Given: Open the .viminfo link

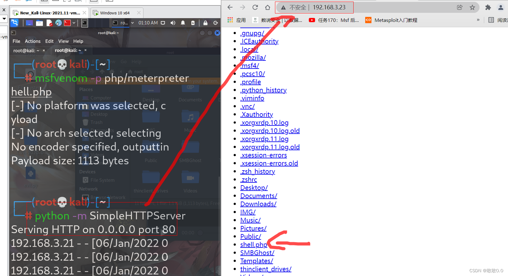Looking at the screenshot, I should click(x=252, y=98).
